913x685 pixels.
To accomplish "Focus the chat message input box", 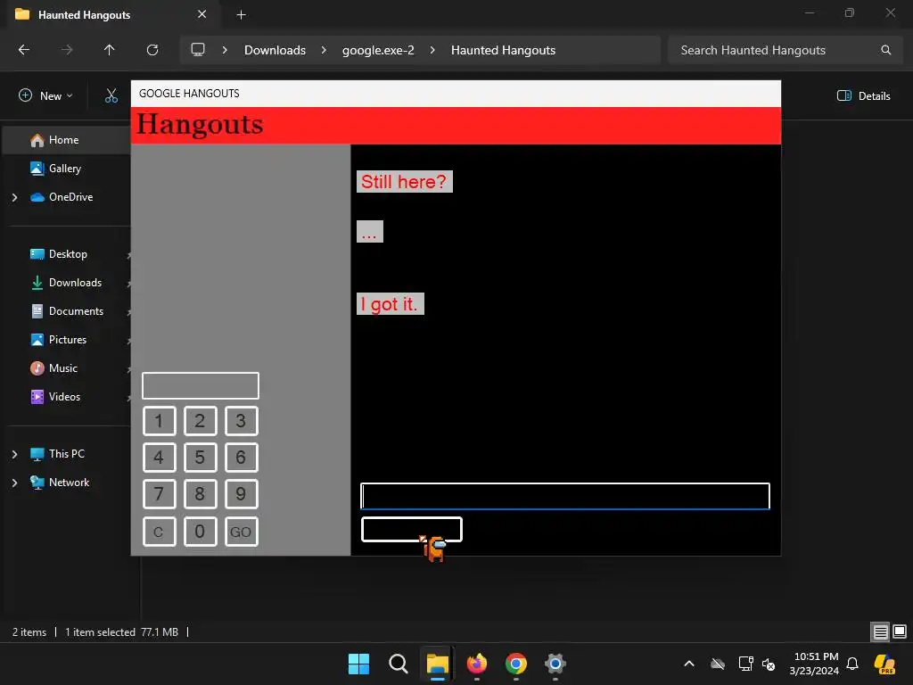I will 564,496.
